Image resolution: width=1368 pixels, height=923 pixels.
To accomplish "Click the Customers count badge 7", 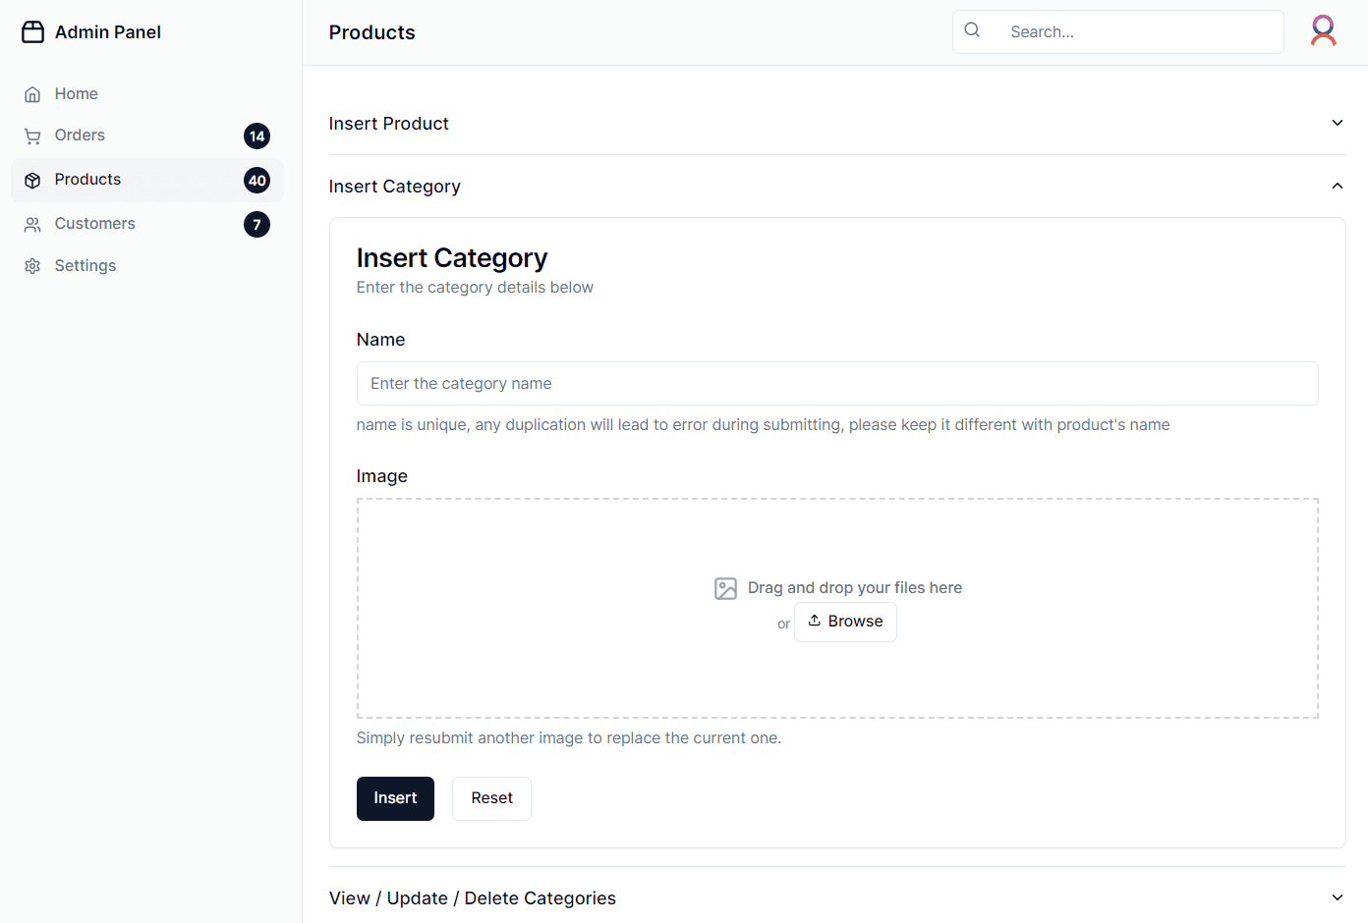I will pyautogui.click(x=256, y=225).
